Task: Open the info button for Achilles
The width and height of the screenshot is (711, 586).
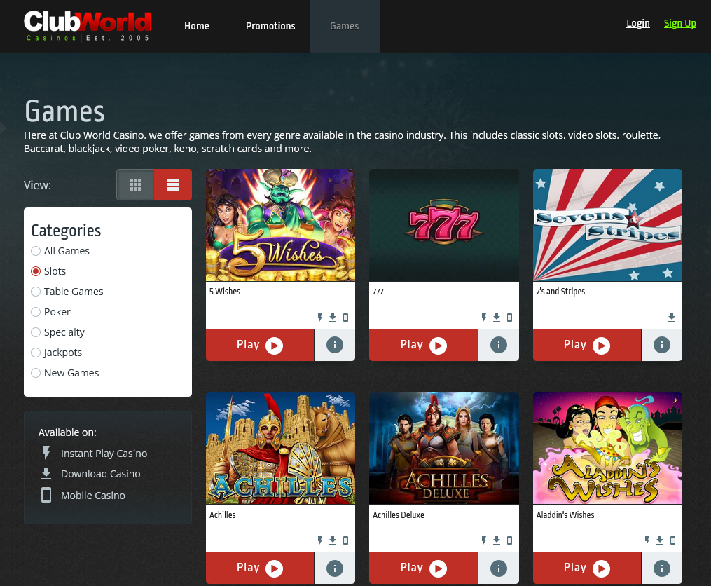Action: coord(334,568)
